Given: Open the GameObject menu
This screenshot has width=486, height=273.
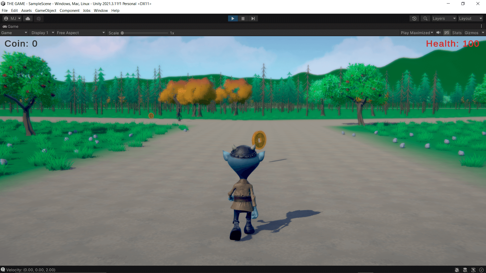Looking at the screenshot, I should point(46,11).
